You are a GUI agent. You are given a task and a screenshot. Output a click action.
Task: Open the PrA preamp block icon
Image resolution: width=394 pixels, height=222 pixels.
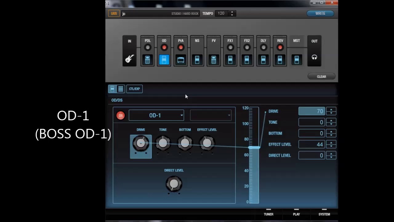(x=181, y=60)
